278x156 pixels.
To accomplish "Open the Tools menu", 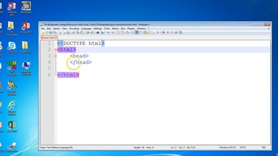I will [107, 29].
